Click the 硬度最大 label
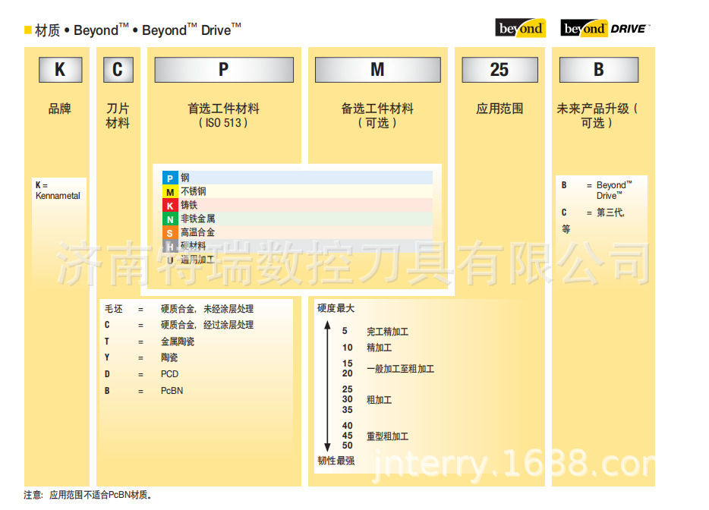 tap(336, 308)
